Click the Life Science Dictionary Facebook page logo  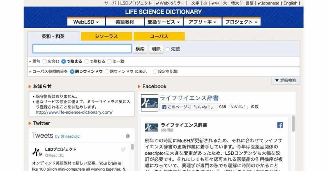pyautogui.click(x=150, y=103)
